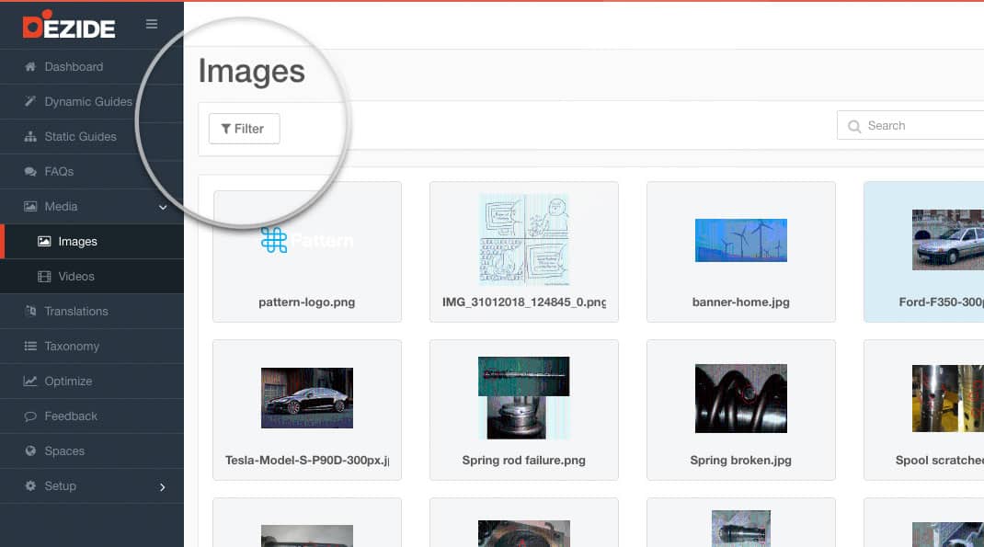
Task: Click the Translations language icon
Action: 30,311
